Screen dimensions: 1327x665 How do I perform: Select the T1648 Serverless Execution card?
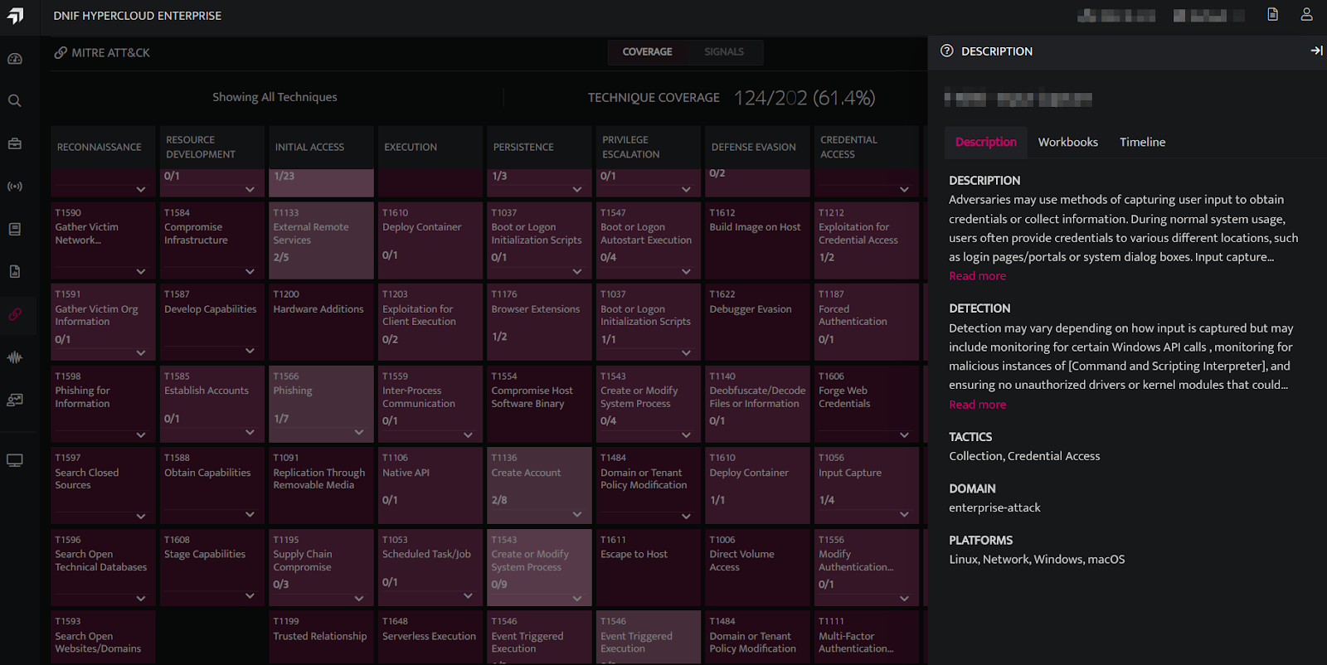click(430, 637)
